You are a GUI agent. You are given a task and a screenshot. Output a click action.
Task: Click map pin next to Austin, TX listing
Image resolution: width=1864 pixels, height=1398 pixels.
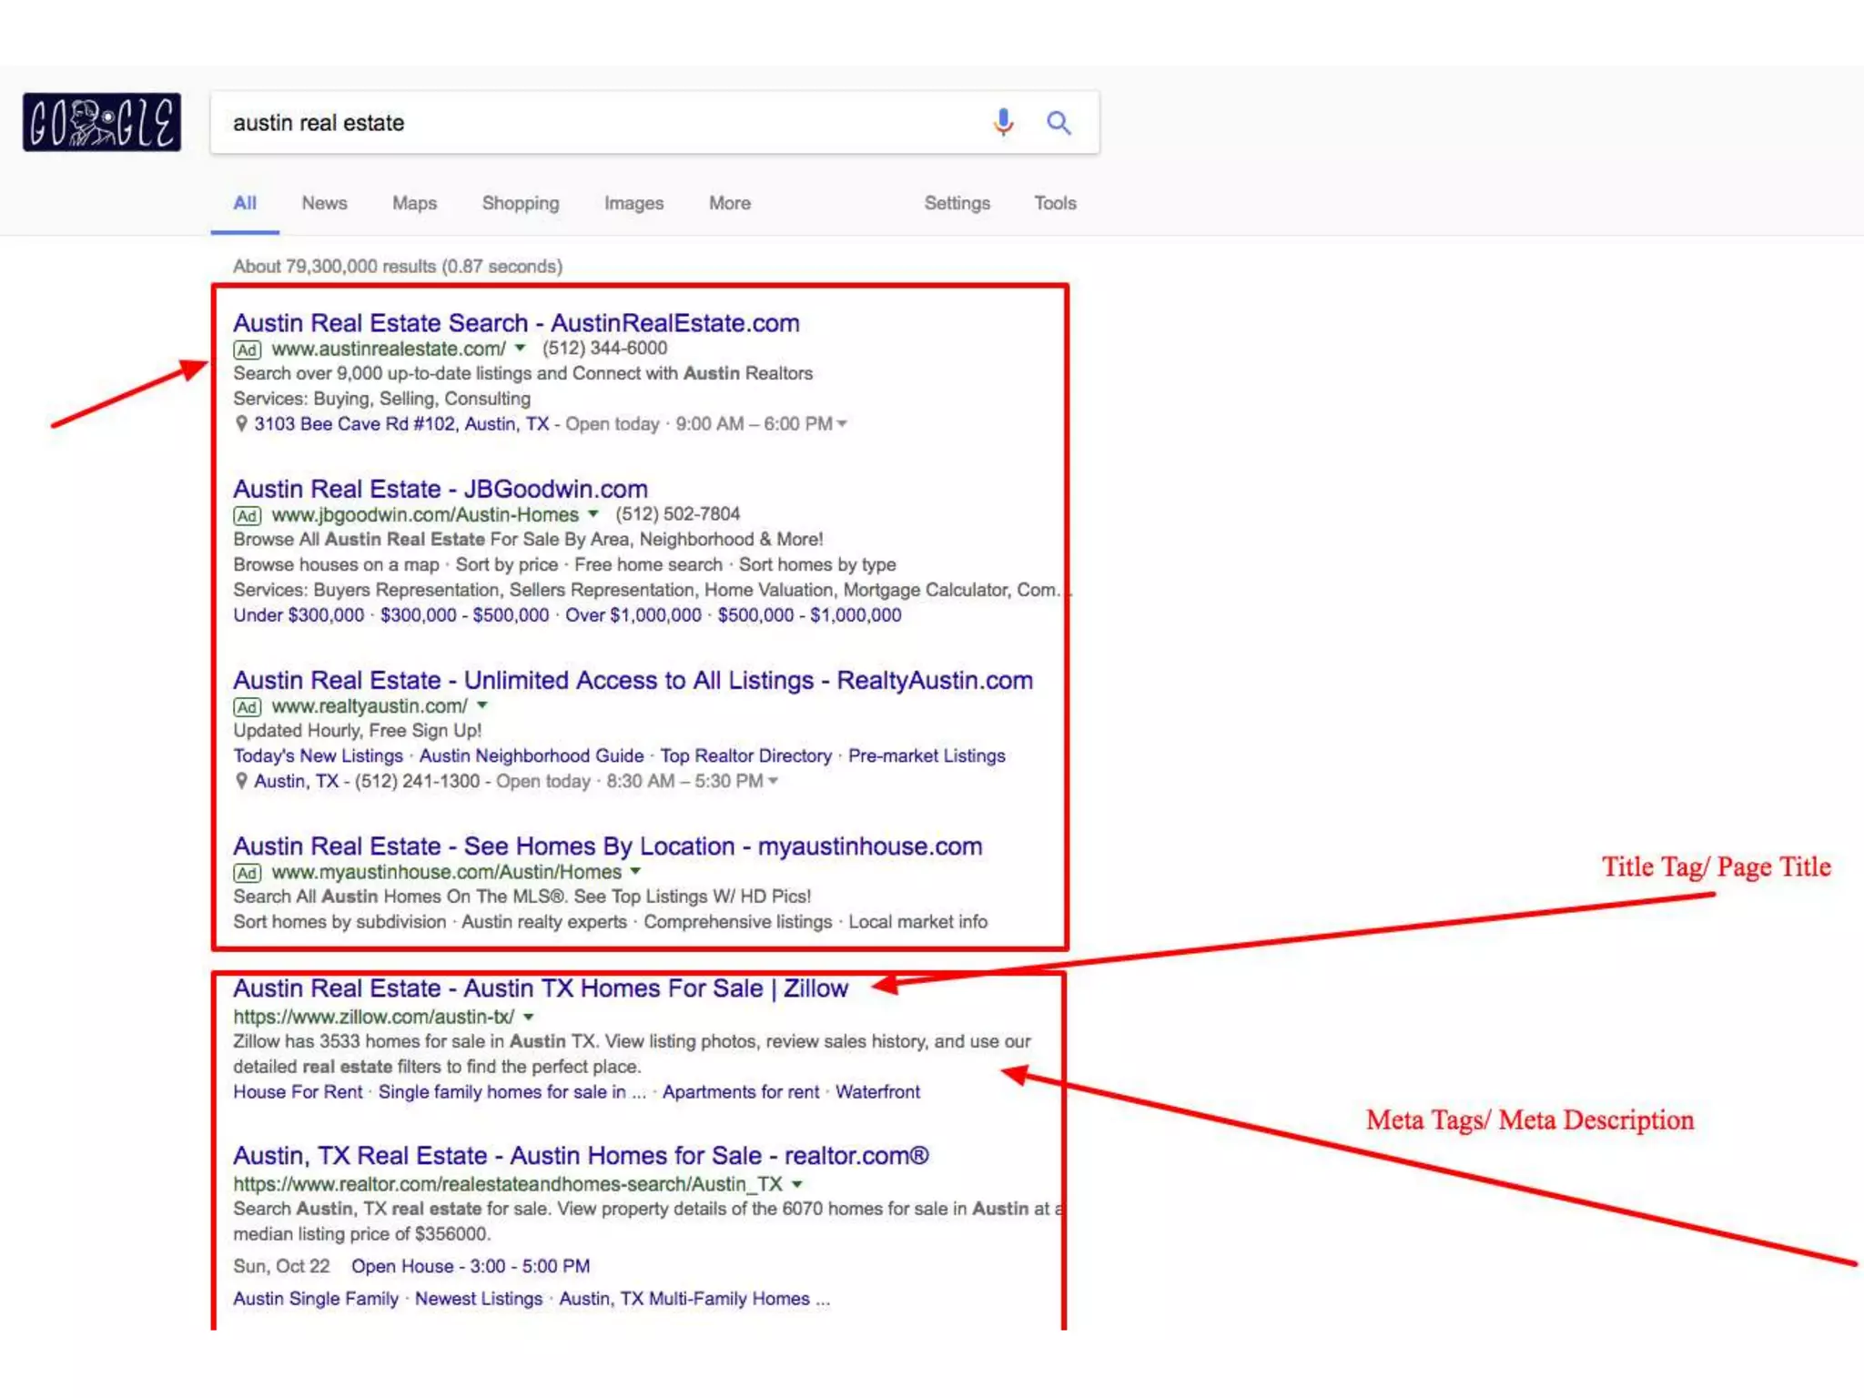pyautogui.click(x=241, y=781)
